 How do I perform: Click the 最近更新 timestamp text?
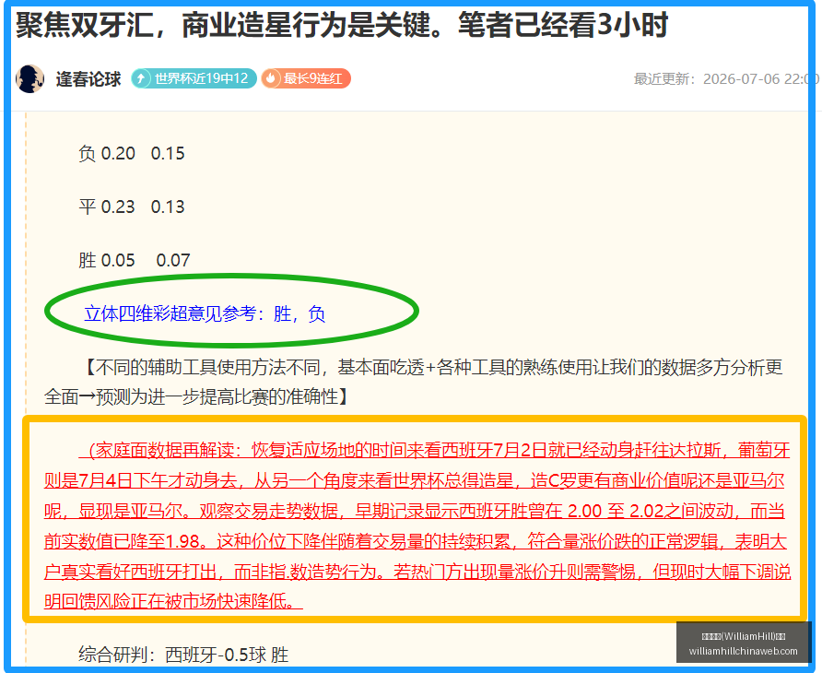[x=726, y=79]
